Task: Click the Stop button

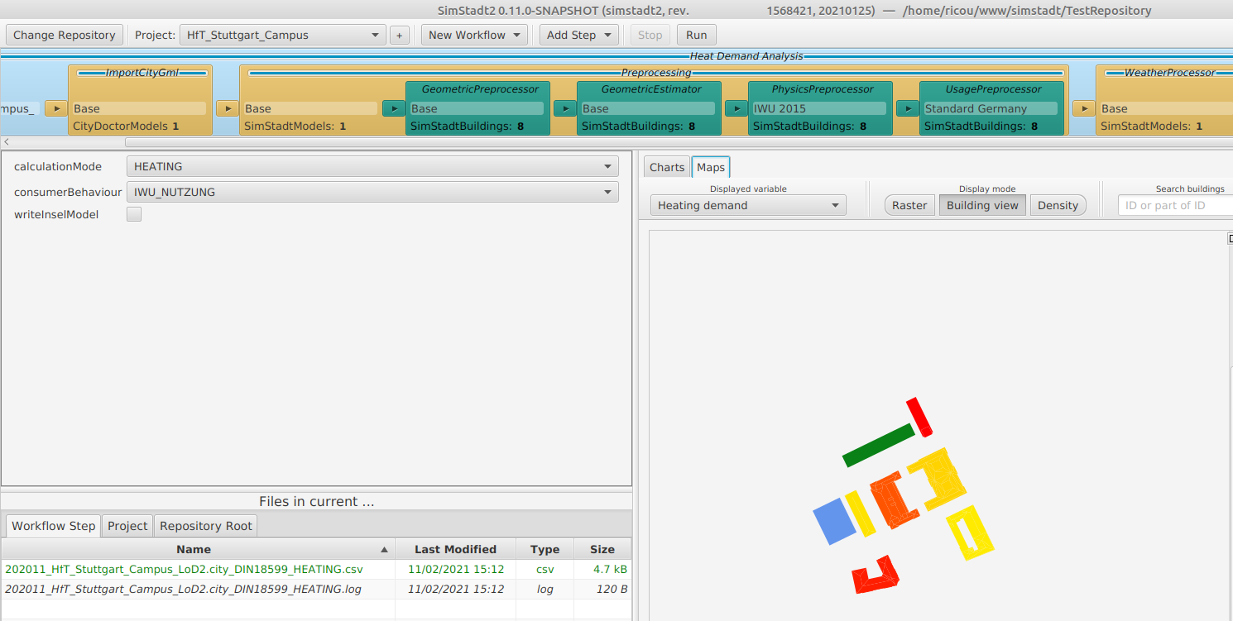Action: [x=650, y=35]
